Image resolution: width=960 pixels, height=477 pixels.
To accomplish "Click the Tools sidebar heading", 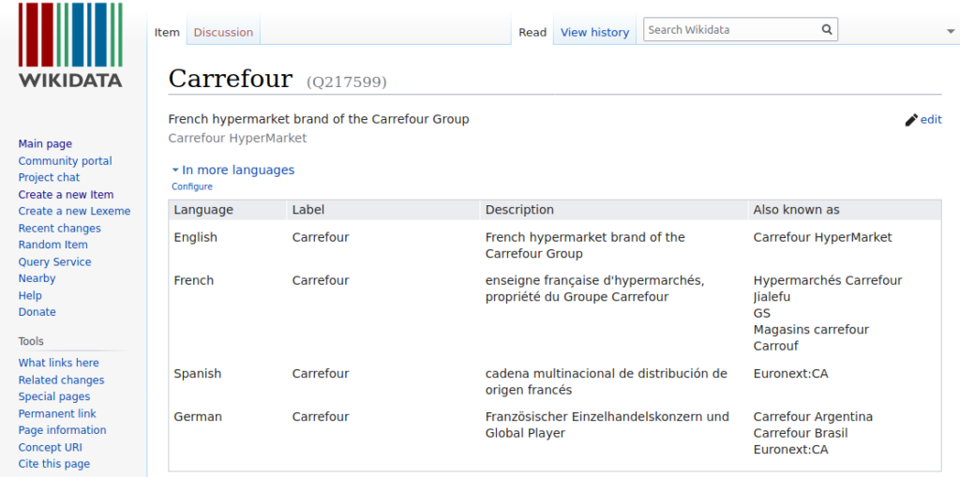I will (31, 342).
